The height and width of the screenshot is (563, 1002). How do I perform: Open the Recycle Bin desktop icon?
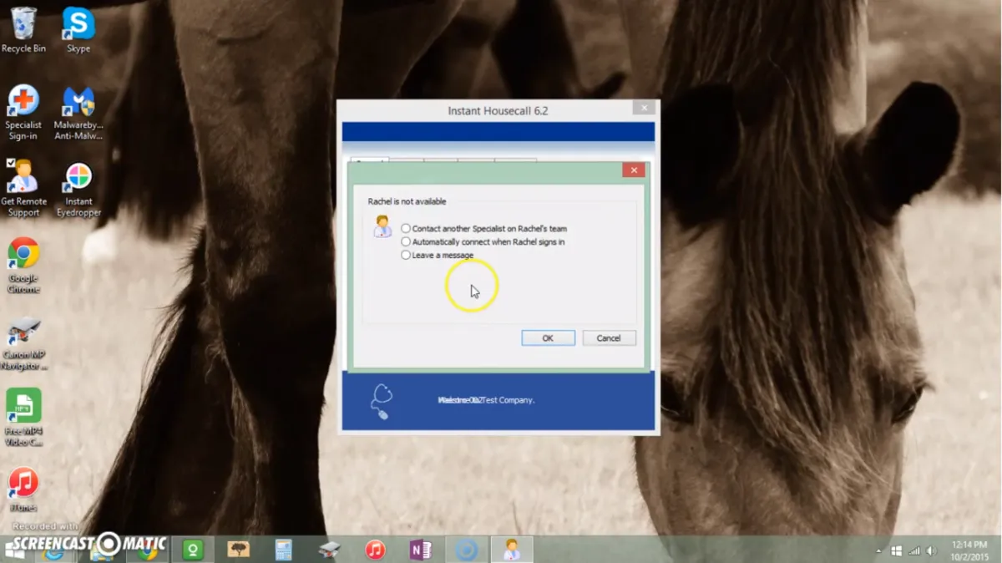click(23, 30)
